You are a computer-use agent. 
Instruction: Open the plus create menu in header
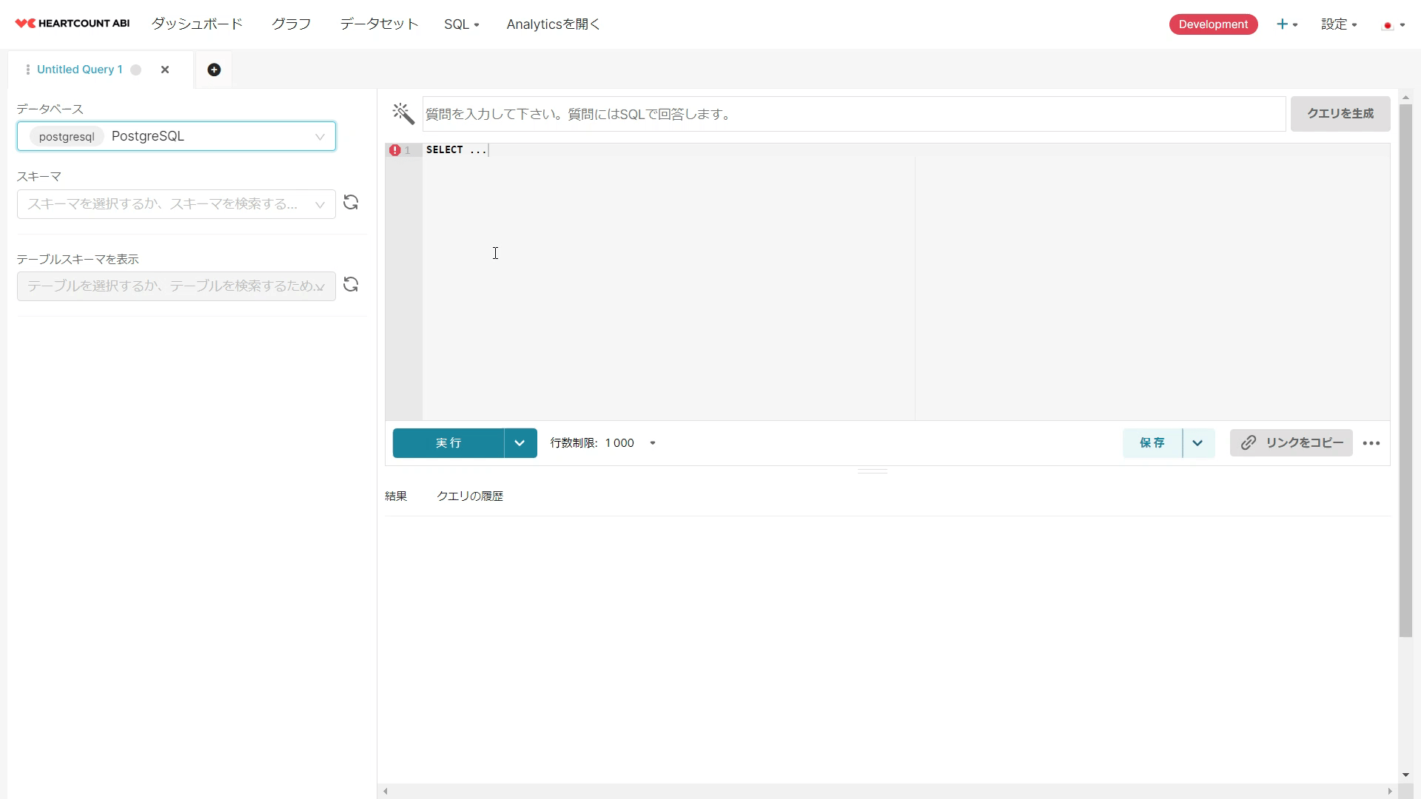pos(1286,24)
